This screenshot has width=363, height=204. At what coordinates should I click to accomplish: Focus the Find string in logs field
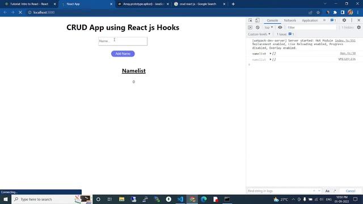[279, 191]
